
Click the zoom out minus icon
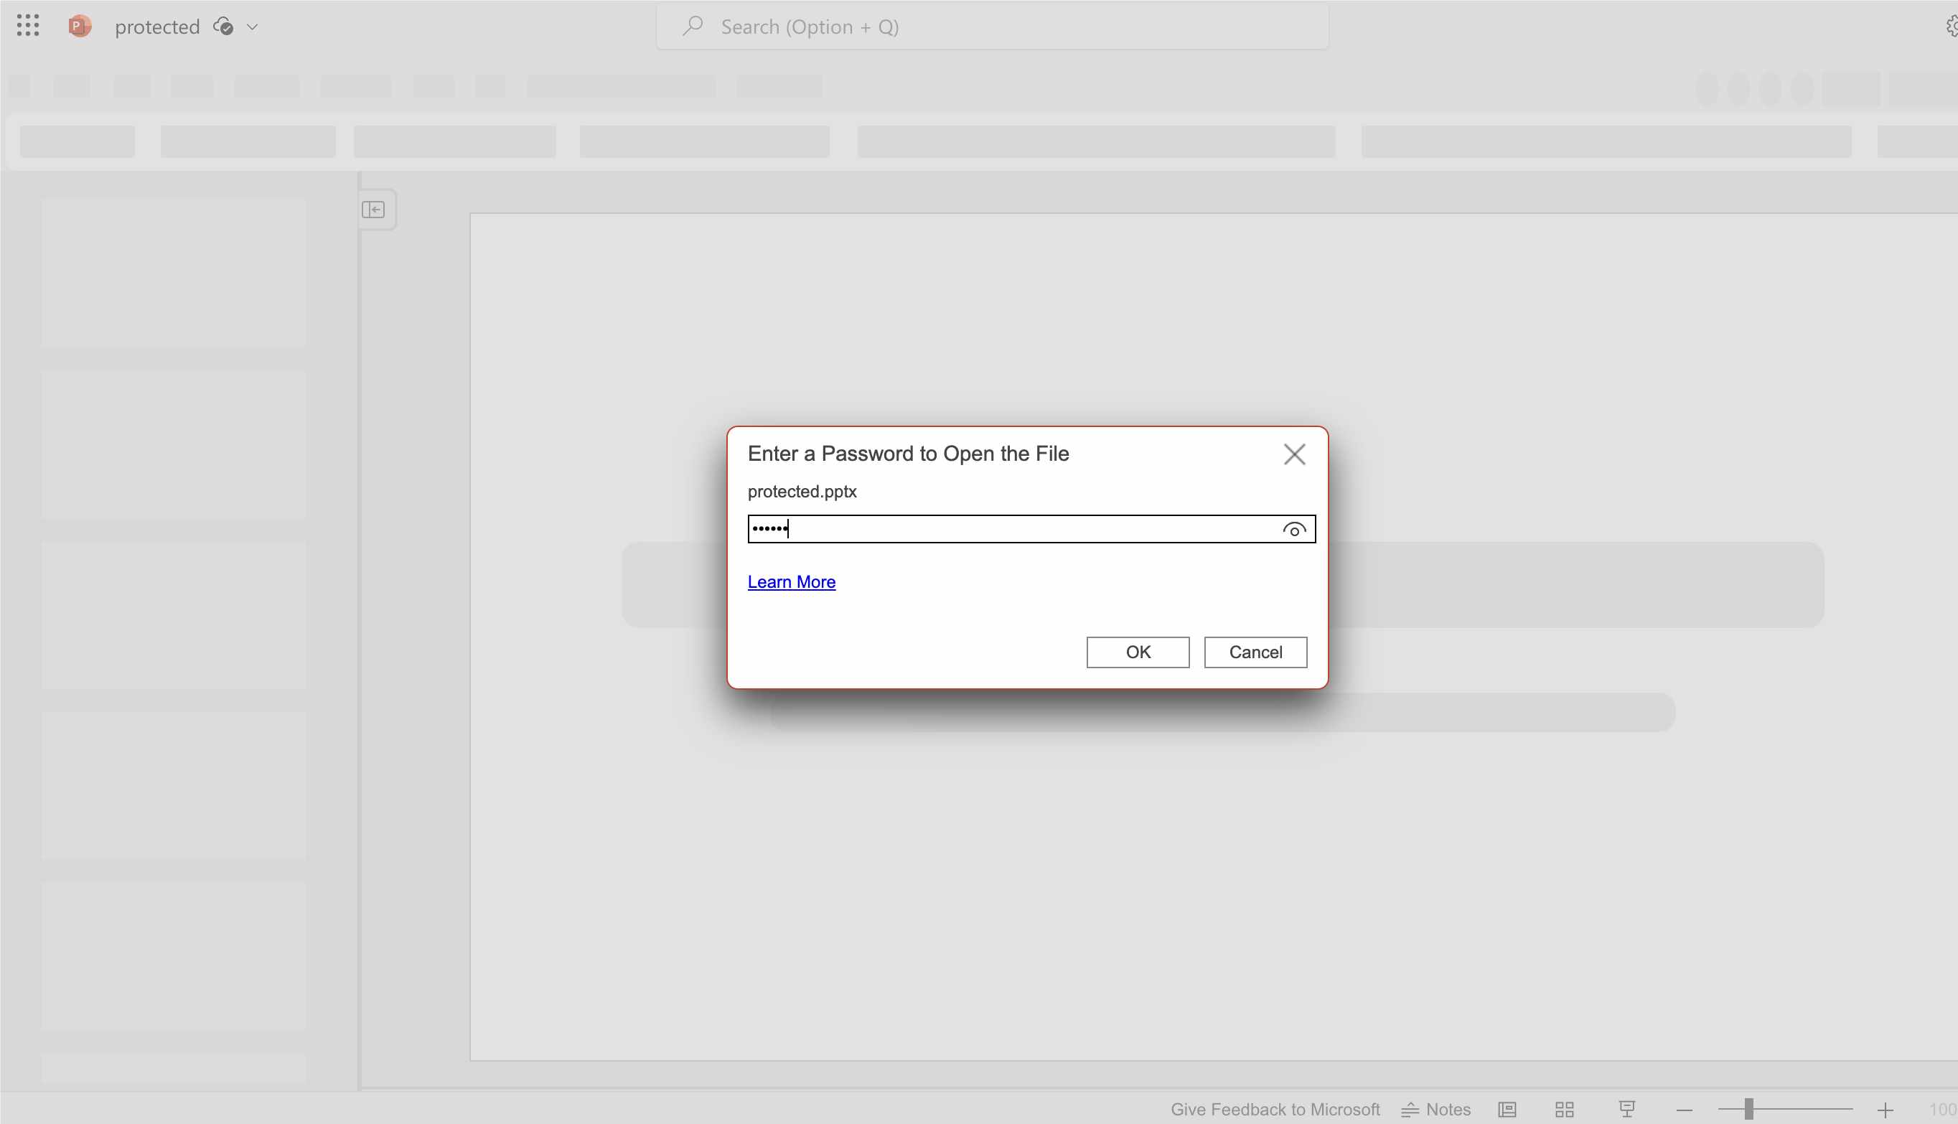[x=1685, y=1110]
